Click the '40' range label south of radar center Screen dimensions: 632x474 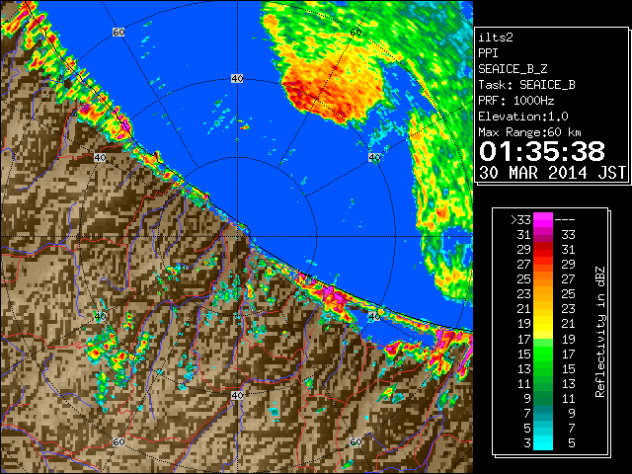click(x=237, y=395)
